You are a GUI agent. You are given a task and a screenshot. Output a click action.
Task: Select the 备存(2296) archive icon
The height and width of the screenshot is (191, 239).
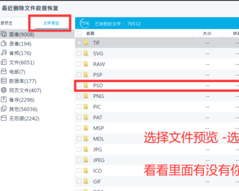(x=4, y=99)
